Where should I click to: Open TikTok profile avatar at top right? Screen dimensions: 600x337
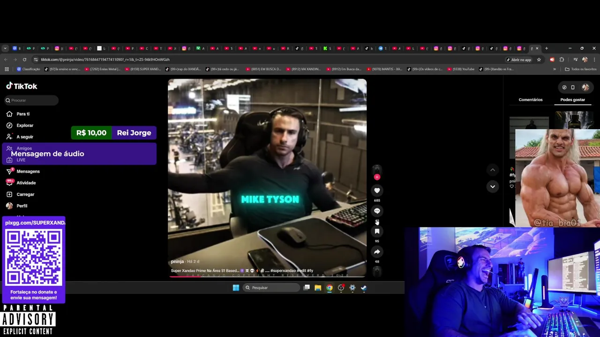point(585,87)
